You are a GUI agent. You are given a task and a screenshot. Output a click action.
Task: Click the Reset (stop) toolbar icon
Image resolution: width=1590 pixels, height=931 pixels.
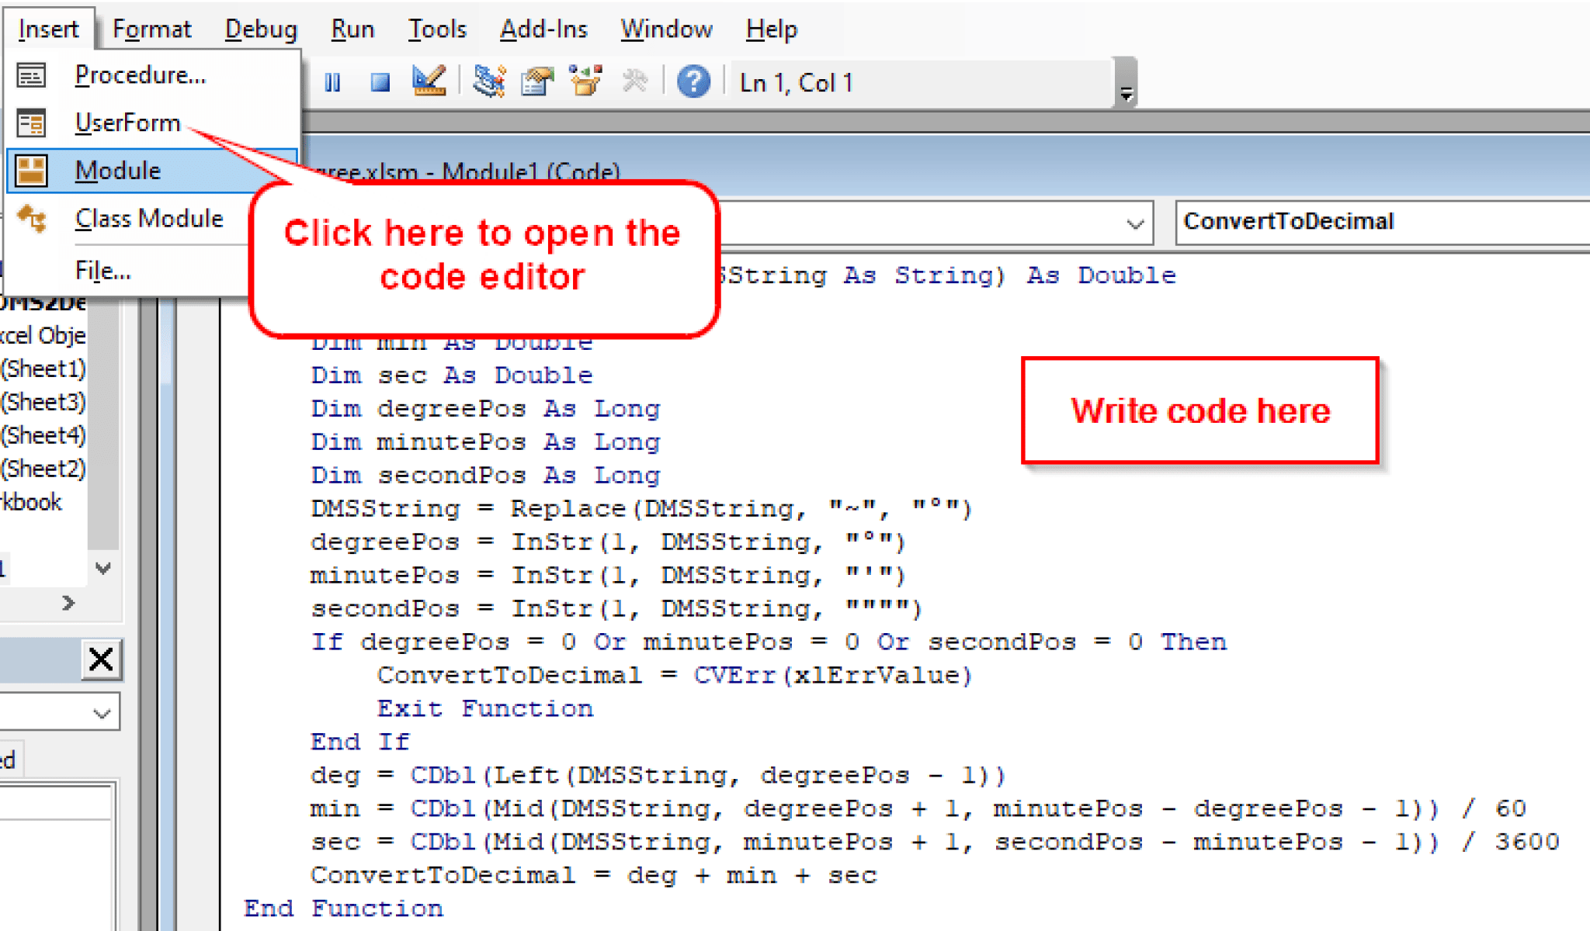380,82
